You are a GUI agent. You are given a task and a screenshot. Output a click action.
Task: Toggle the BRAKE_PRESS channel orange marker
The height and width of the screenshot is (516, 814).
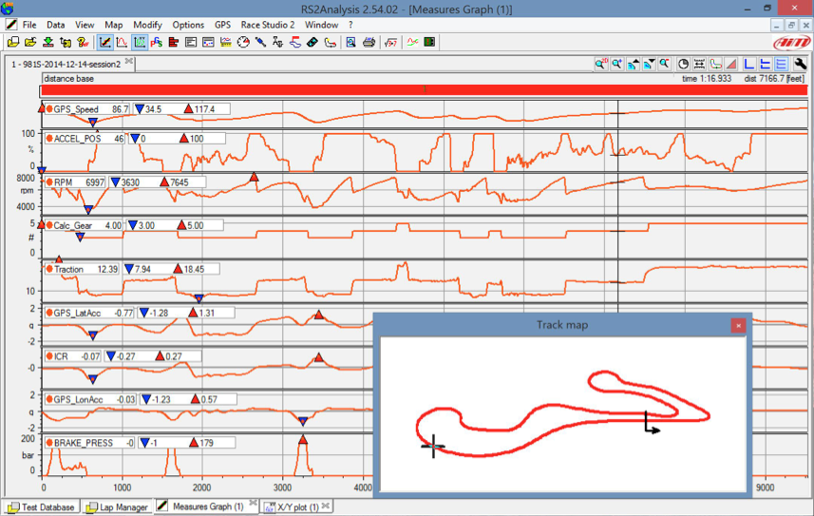pyautogui.click(x=49, y=443)
